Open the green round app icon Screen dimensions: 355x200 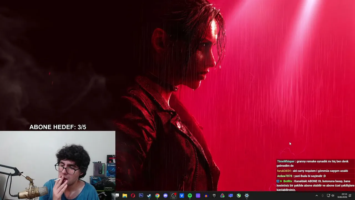[239, 196]
